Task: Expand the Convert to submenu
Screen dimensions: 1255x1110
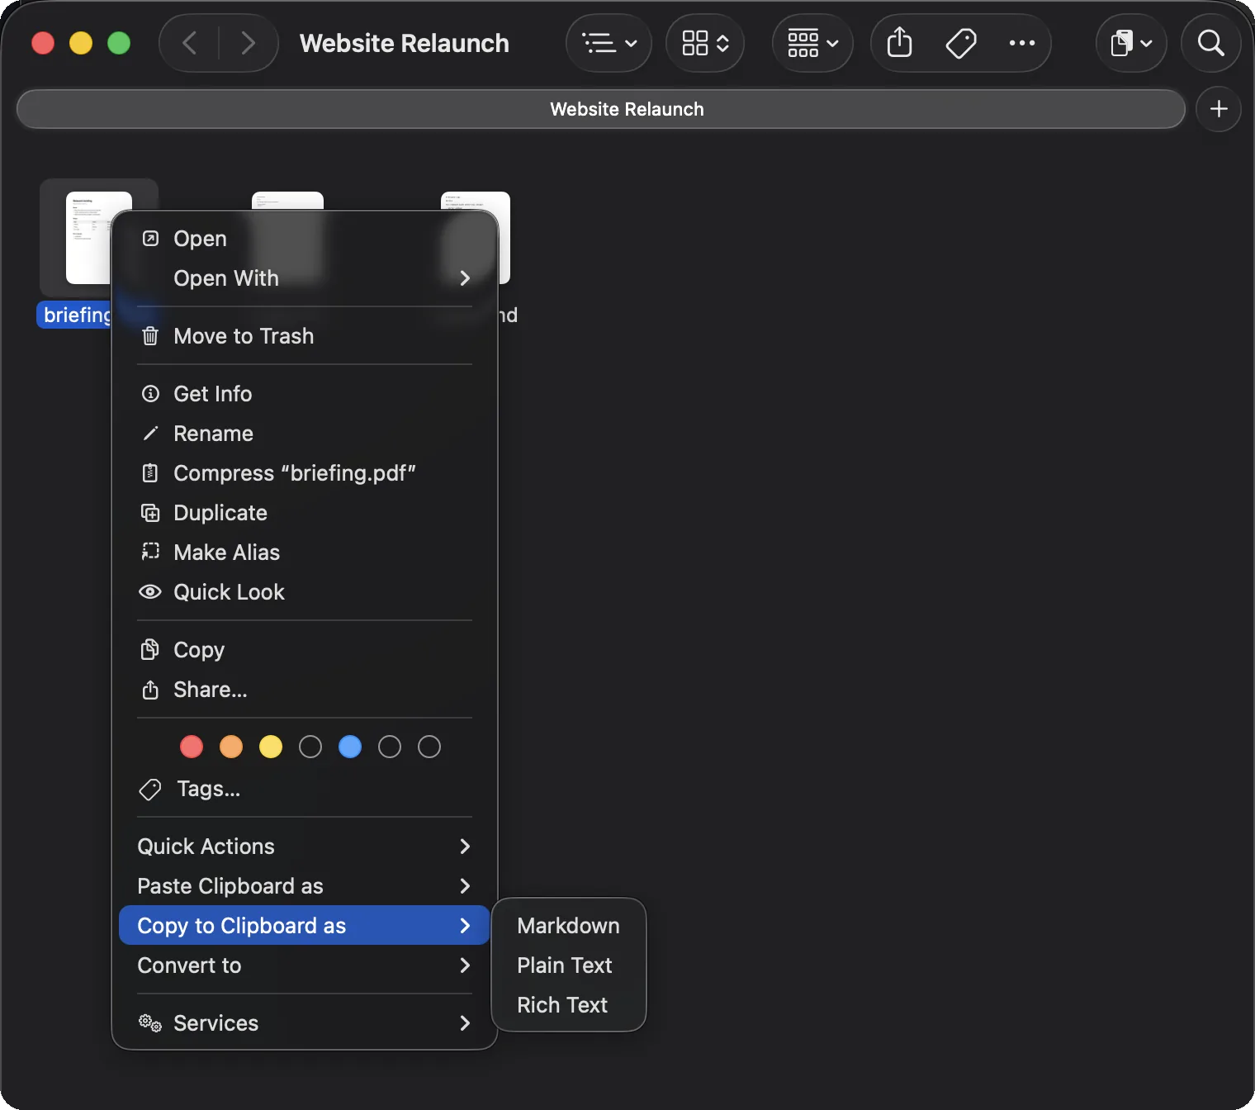Action: pos(304,965)
